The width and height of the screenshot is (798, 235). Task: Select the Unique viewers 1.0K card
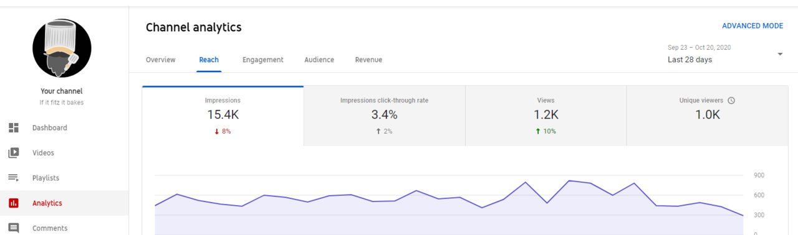(707, 116)
